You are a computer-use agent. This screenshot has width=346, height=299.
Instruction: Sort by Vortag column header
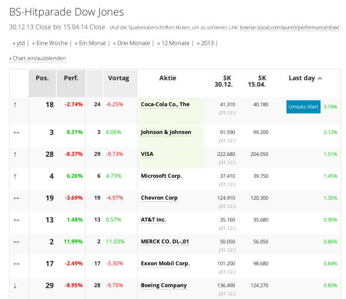click(118, 78)
